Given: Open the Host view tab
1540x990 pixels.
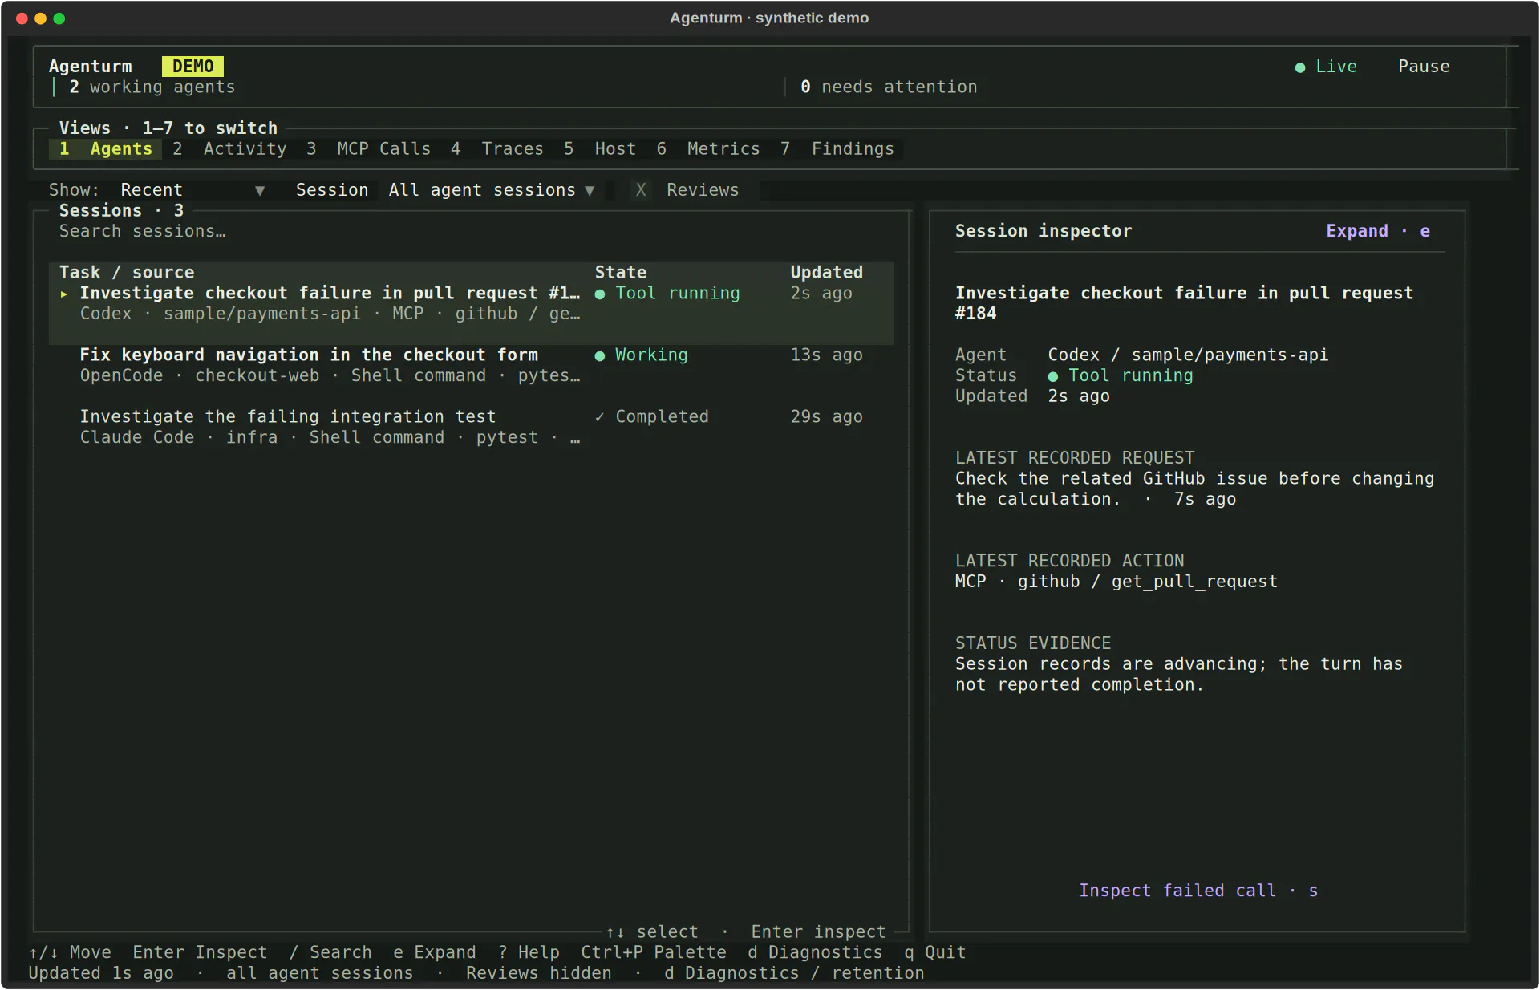Looking at the screenshot, I should pos(600,148).
